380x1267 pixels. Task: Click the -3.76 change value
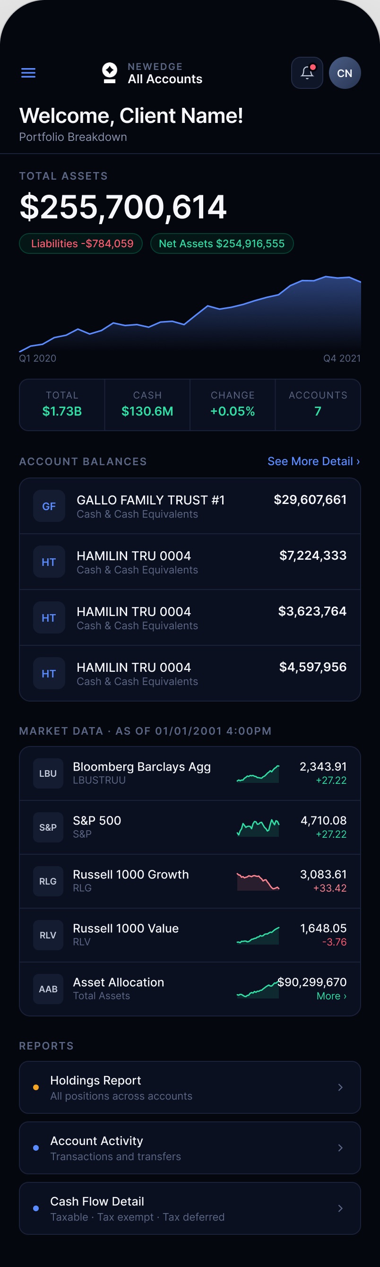334,942
